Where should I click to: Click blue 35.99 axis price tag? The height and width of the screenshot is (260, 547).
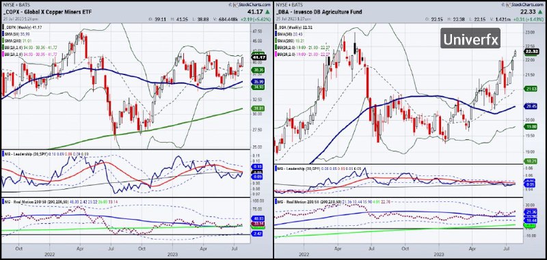tap(257, 82)
